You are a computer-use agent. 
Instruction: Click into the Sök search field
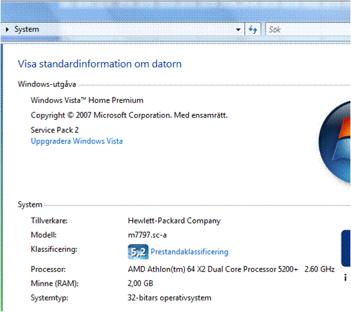(x=308, y=29)
